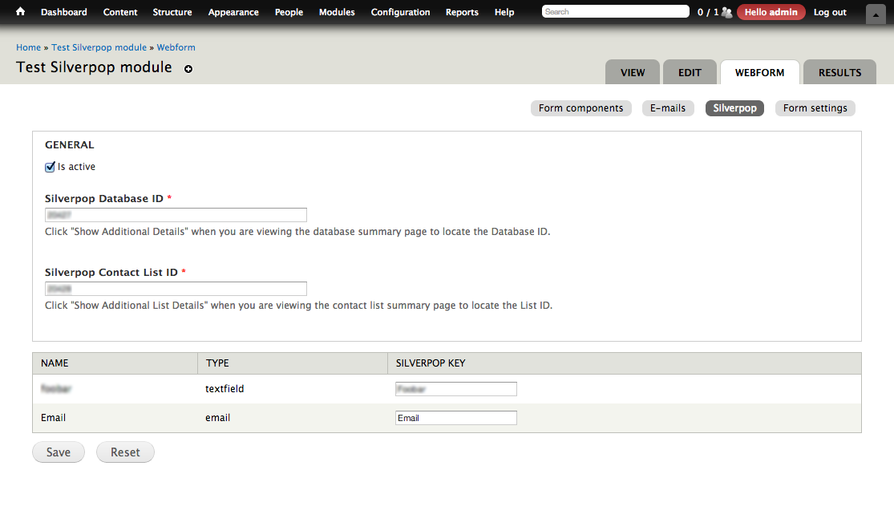This screenshot has width=894, height=531.
Task: Open the shortcut add icon beside the page title
Action: [188, 69]
